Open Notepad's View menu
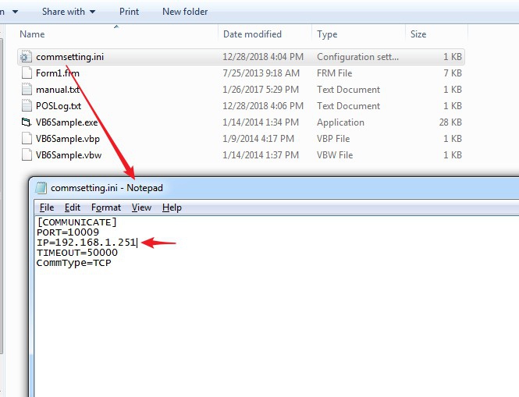The image size is (519, 397). click(141, 207)
